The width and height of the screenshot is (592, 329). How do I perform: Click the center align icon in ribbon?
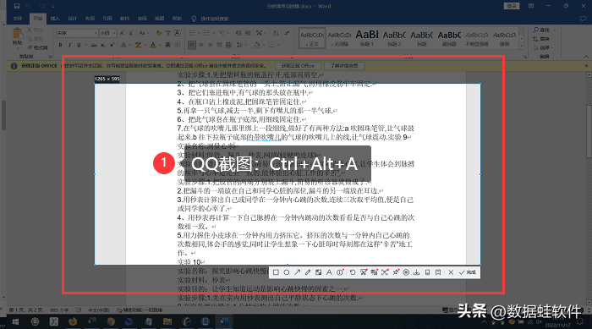click(x=201, y=45)
